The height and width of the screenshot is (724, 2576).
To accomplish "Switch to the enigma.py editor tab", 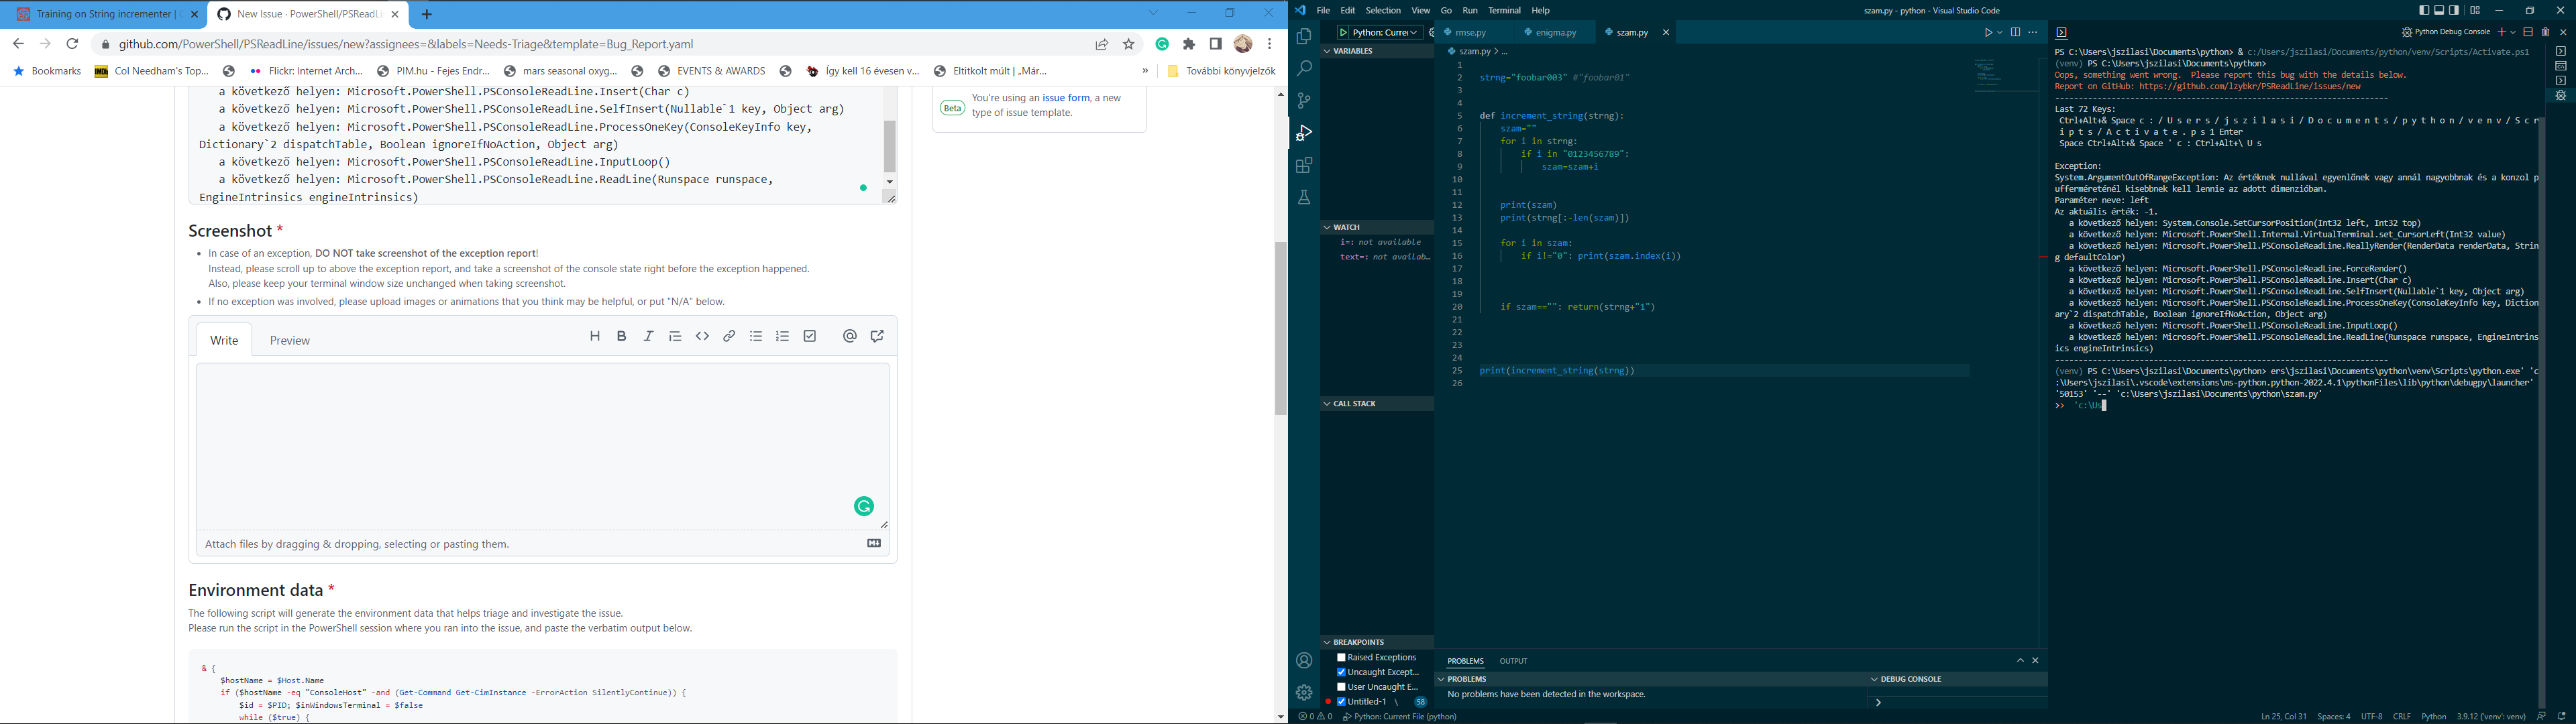I will (1555, 33).
